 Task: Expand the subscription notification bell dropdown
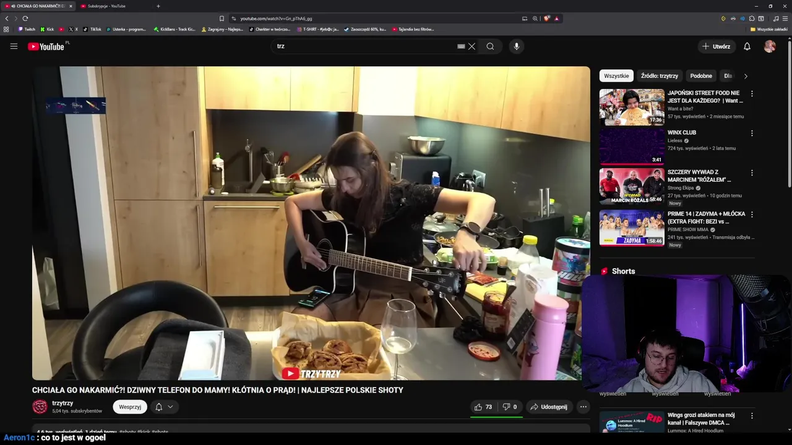pyautogui.click(x=164, y=407)
